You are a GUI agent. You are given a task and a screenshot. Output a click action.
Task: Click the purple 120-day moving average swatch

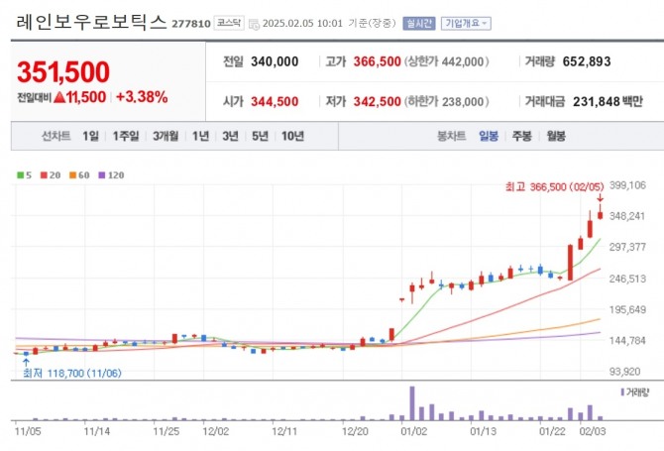tap(102, 175)
